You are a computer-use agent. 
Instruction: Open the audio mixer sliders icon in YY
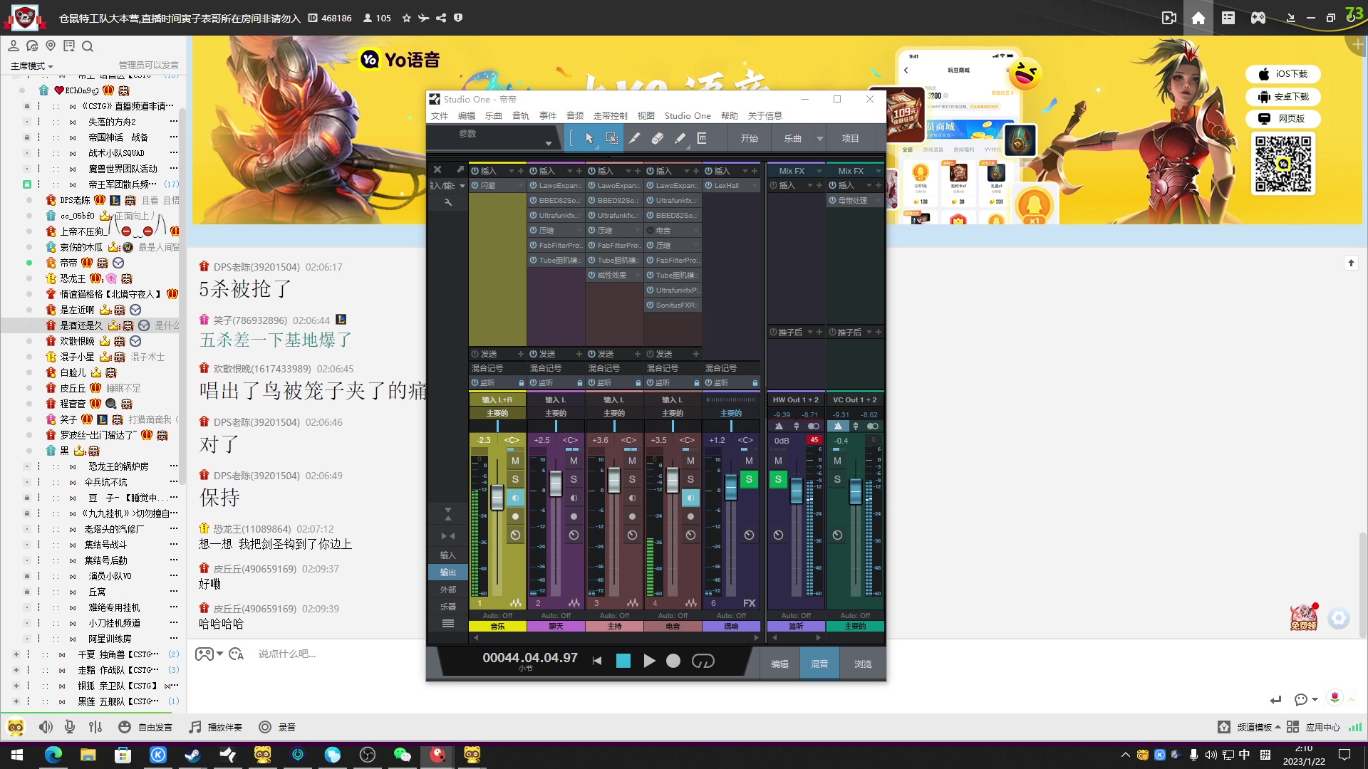(x=95, y=727)
